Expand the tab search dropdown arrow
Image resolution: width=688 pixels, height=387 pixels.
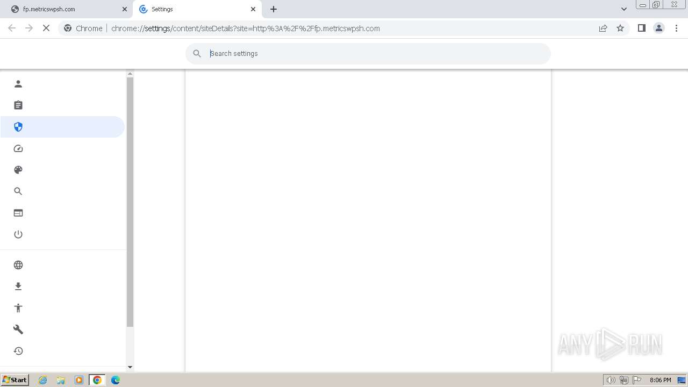coord(624,9)
